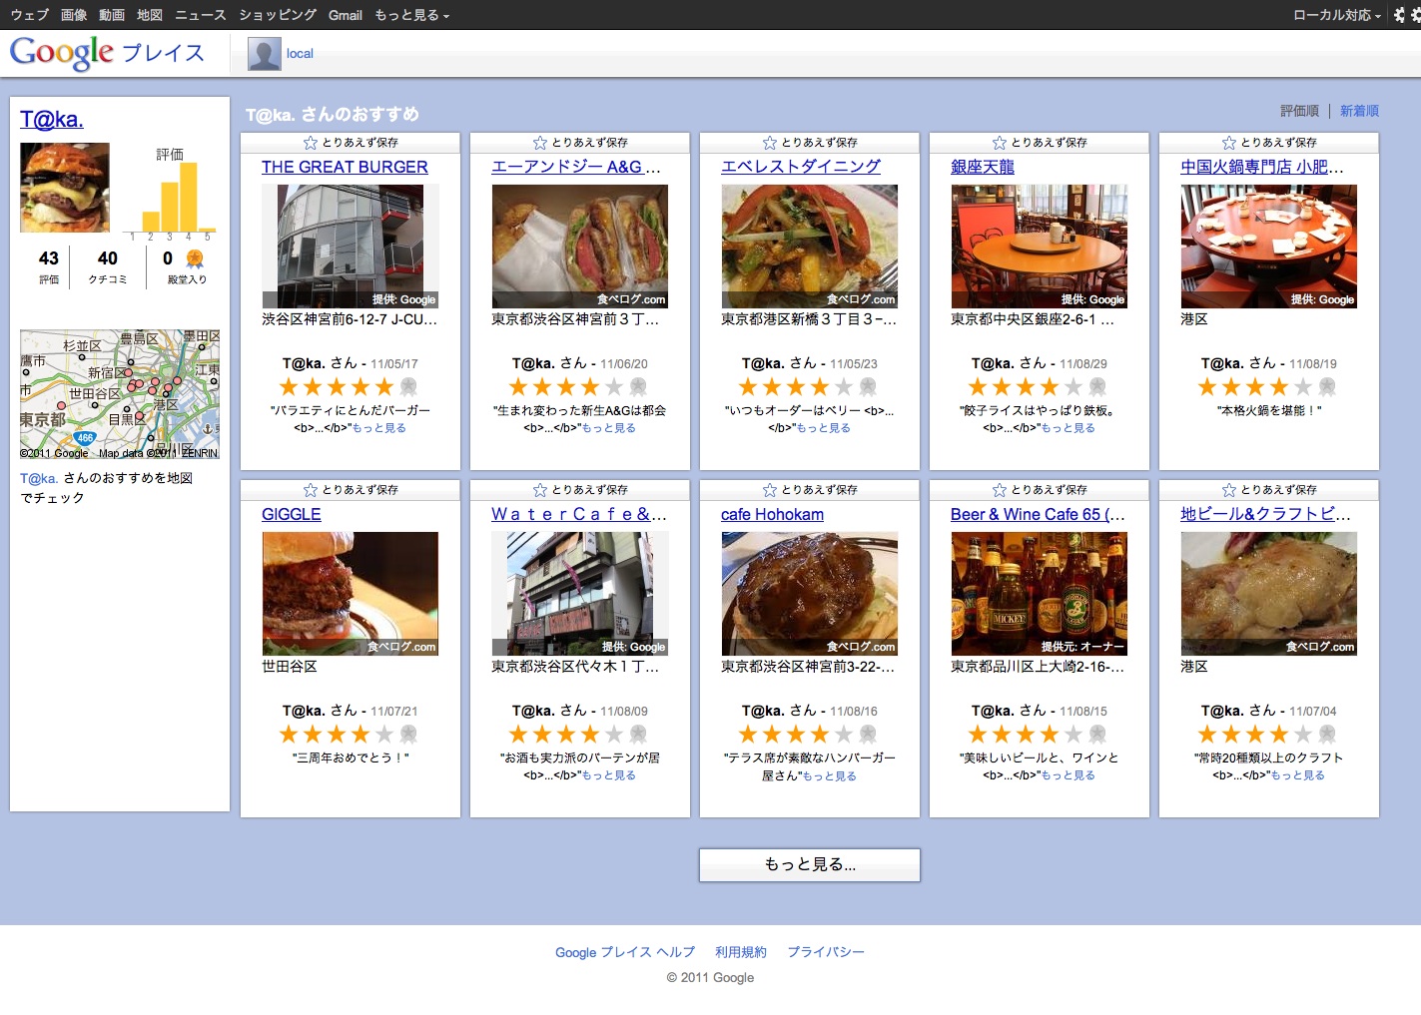Image resolution: width=1421 pixels, height=1015 pixels.
Task: Open the 中国火鍋専門店 dining room photo
Action: point(1269,247)
